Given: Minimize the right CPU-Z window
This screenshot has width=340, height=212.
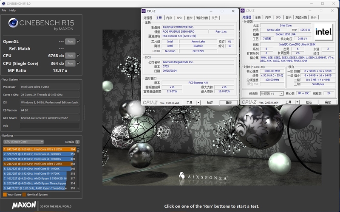Looking at the screenshot, I should (x=310, y=11).
